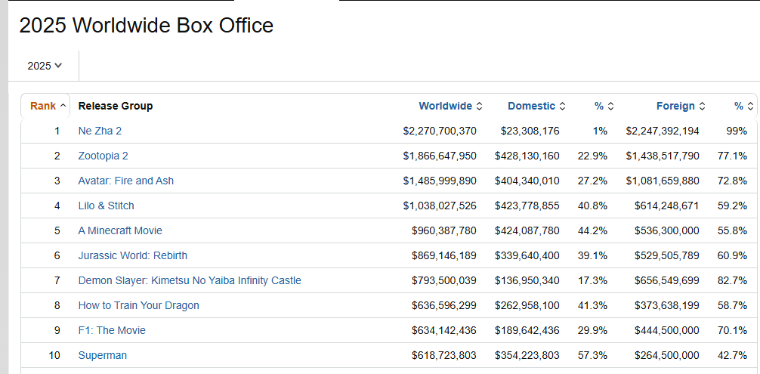Sort by the Domestic column header
Screen dimensions: 760x374
[532, 106]
